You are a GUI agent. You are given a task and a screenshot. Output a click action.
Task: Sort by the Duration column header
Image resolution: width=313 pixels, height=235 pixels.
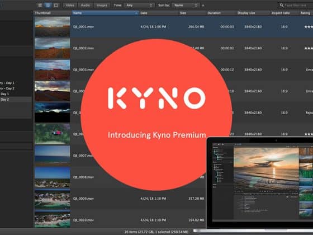(221, 13)
